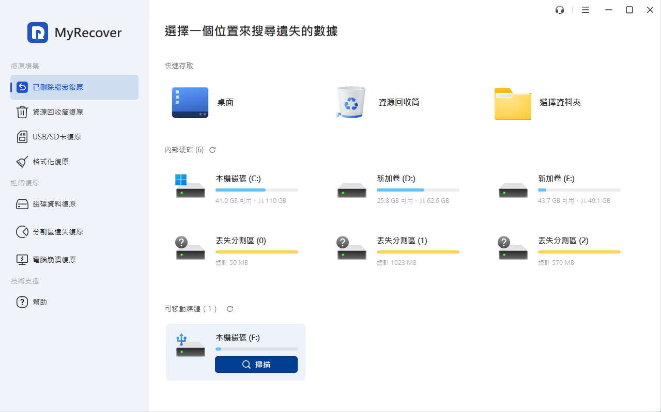Click the 快速存取 section heading
The image size is (661, 412).
click(x=179, y=66)
